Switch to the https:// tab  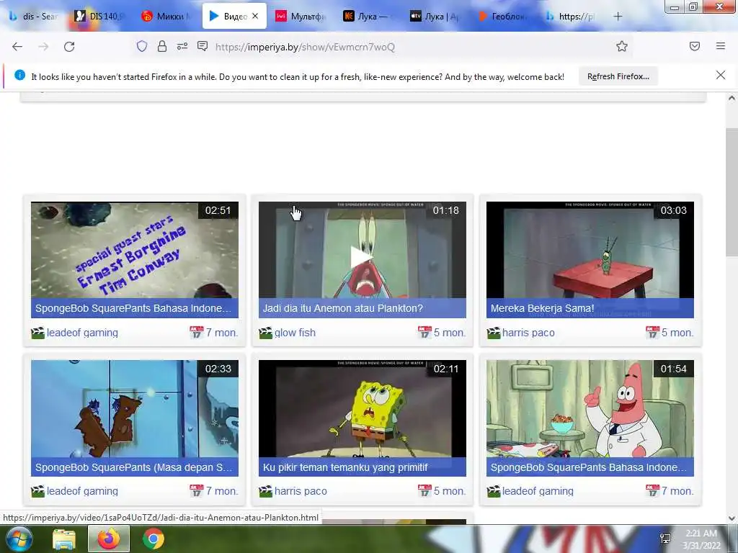click(x=571, y=17)
